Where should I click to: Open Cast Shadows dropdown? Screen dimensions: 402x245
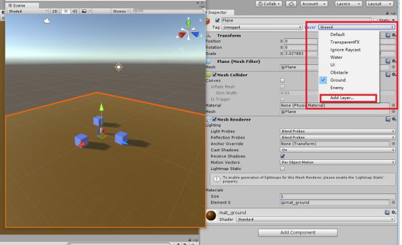click(337, 150)
